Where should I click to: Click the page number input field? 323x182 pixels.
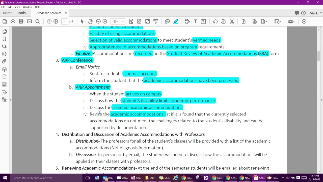tap(65, 21)
